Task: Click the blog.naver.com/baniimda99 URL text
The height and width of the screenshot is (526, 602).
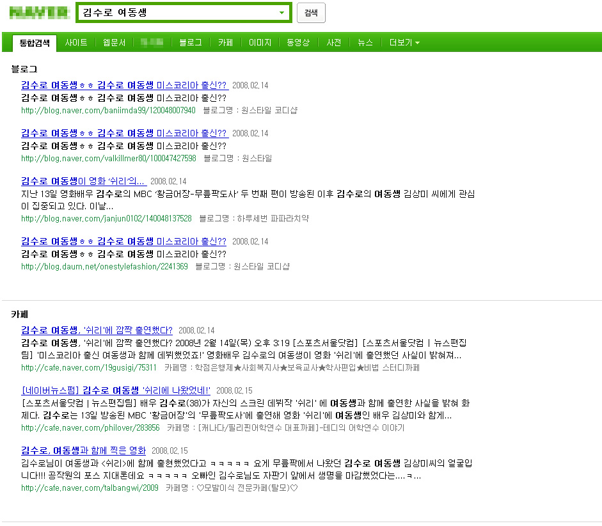Action: [108, 111]
